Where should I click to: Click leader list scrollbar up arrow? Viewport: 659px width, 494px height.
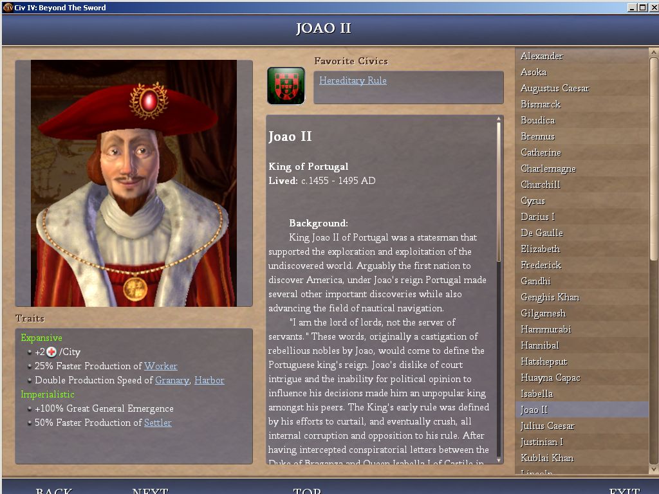654,52
